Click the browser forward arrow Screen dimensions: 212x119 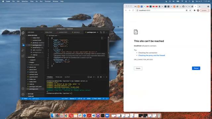pos(130,10)
